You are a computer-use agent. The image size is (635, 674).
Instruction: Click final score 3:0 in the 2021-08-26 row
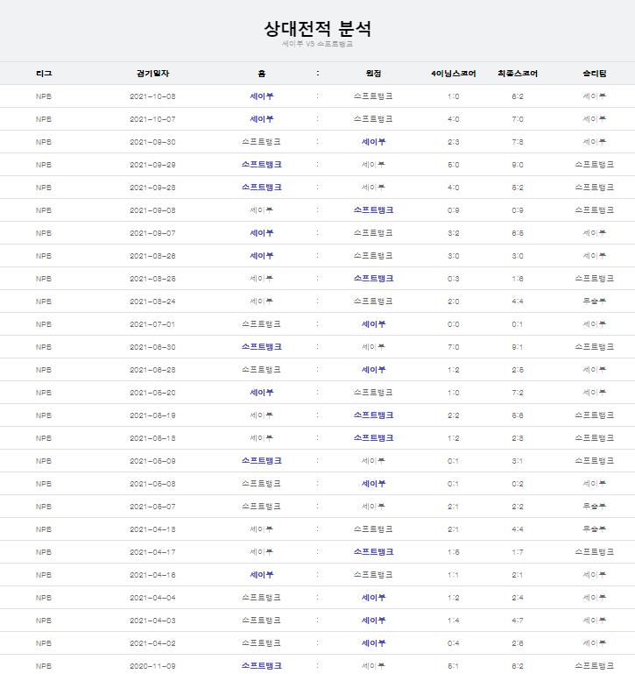click(518, 256)
